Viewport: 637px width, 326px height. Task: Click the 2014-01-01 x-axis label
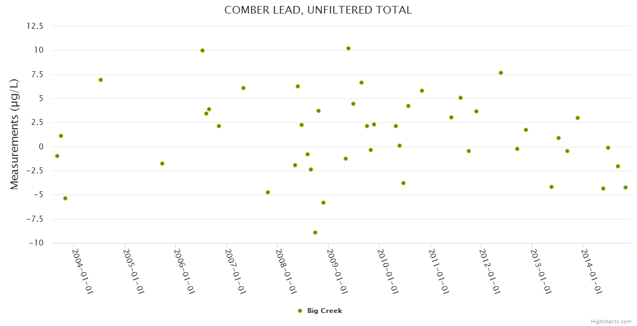(x=591, y=272)
